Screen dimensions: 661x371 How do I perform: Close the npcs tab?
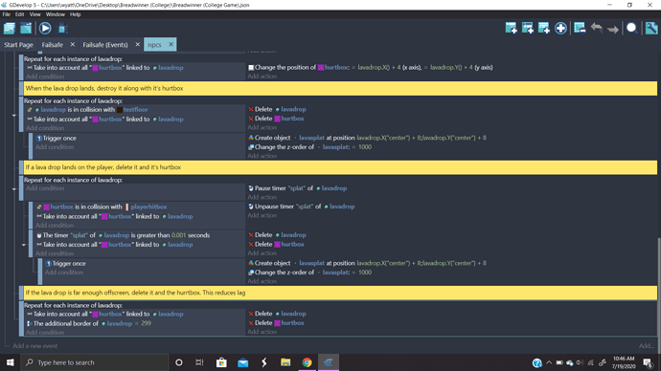point(171,44)
